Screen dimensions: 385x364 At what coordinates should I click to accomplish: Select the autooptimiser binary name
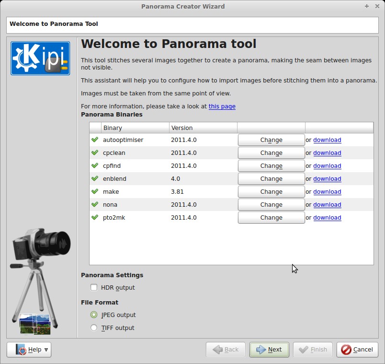tap(123, 140)
